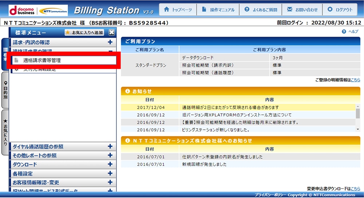This screenshot has width=364, height=198.
Task: Open notice 旧バージョン用XPLATFORMのアンインストール方法について
Action: click(237, 115)
